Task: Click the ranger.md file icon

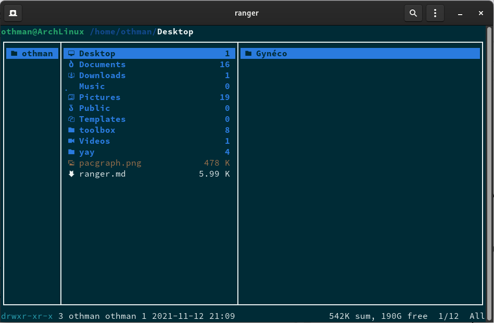Action: coord(71,174)
